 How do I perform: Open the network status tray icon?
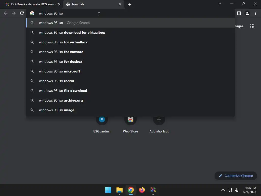(230, 190)
